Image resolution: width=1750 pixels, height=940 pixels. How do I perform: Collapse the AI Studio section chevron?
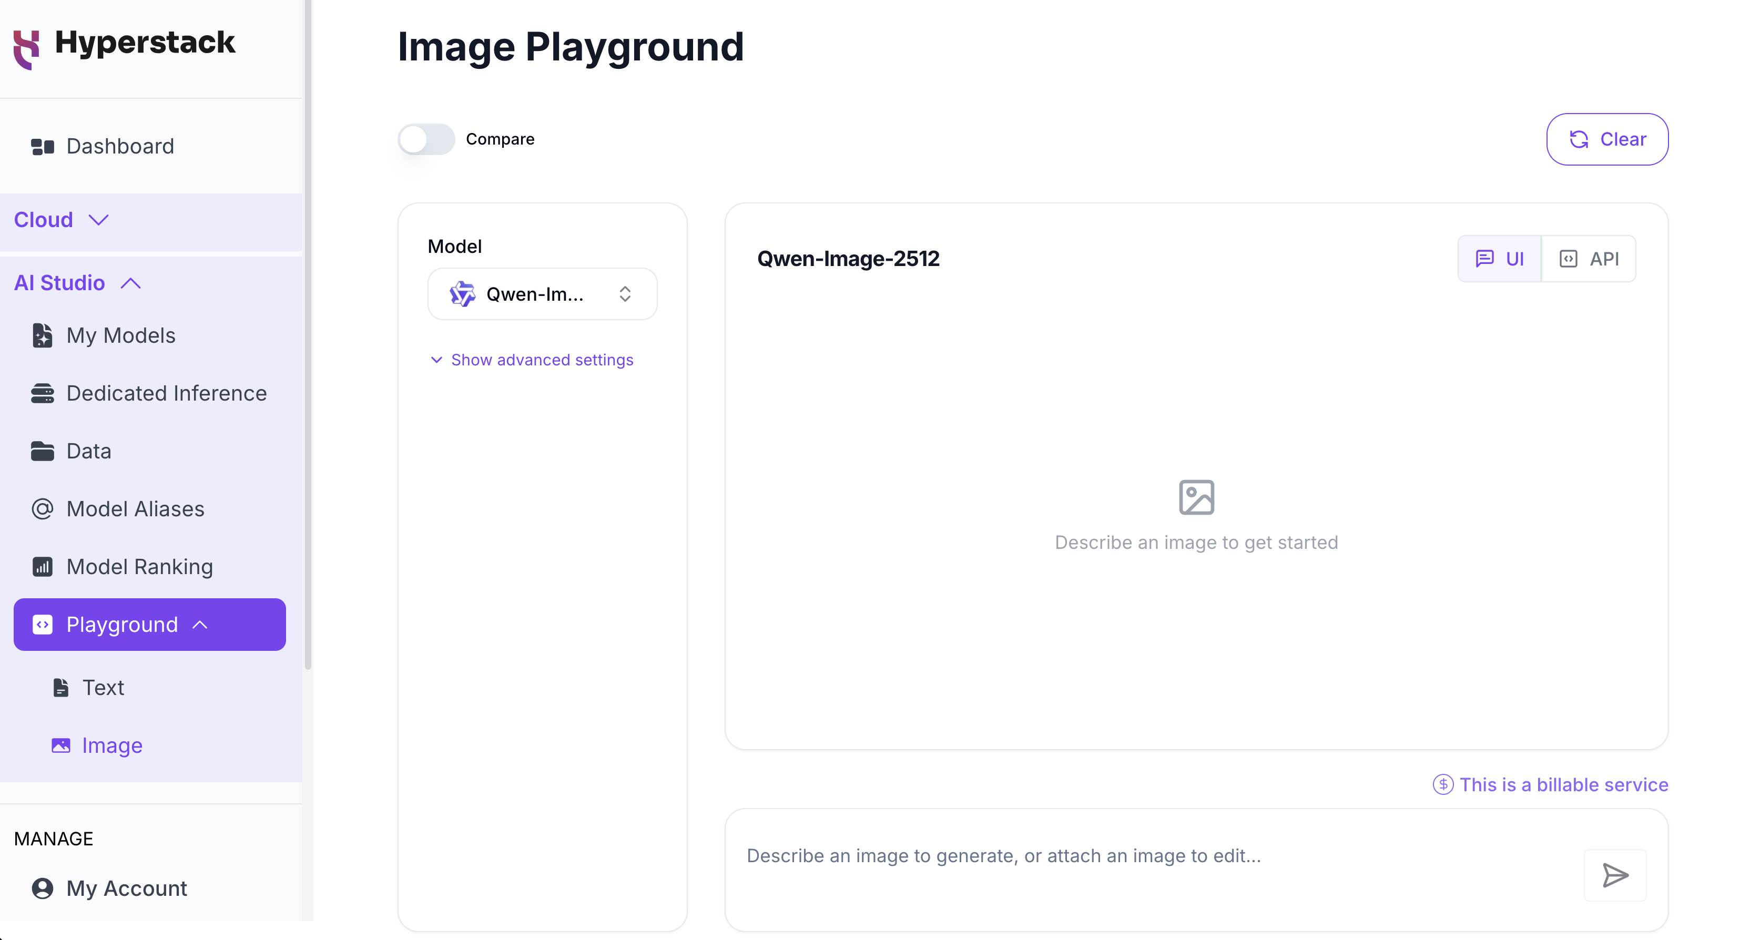point(130,283)
